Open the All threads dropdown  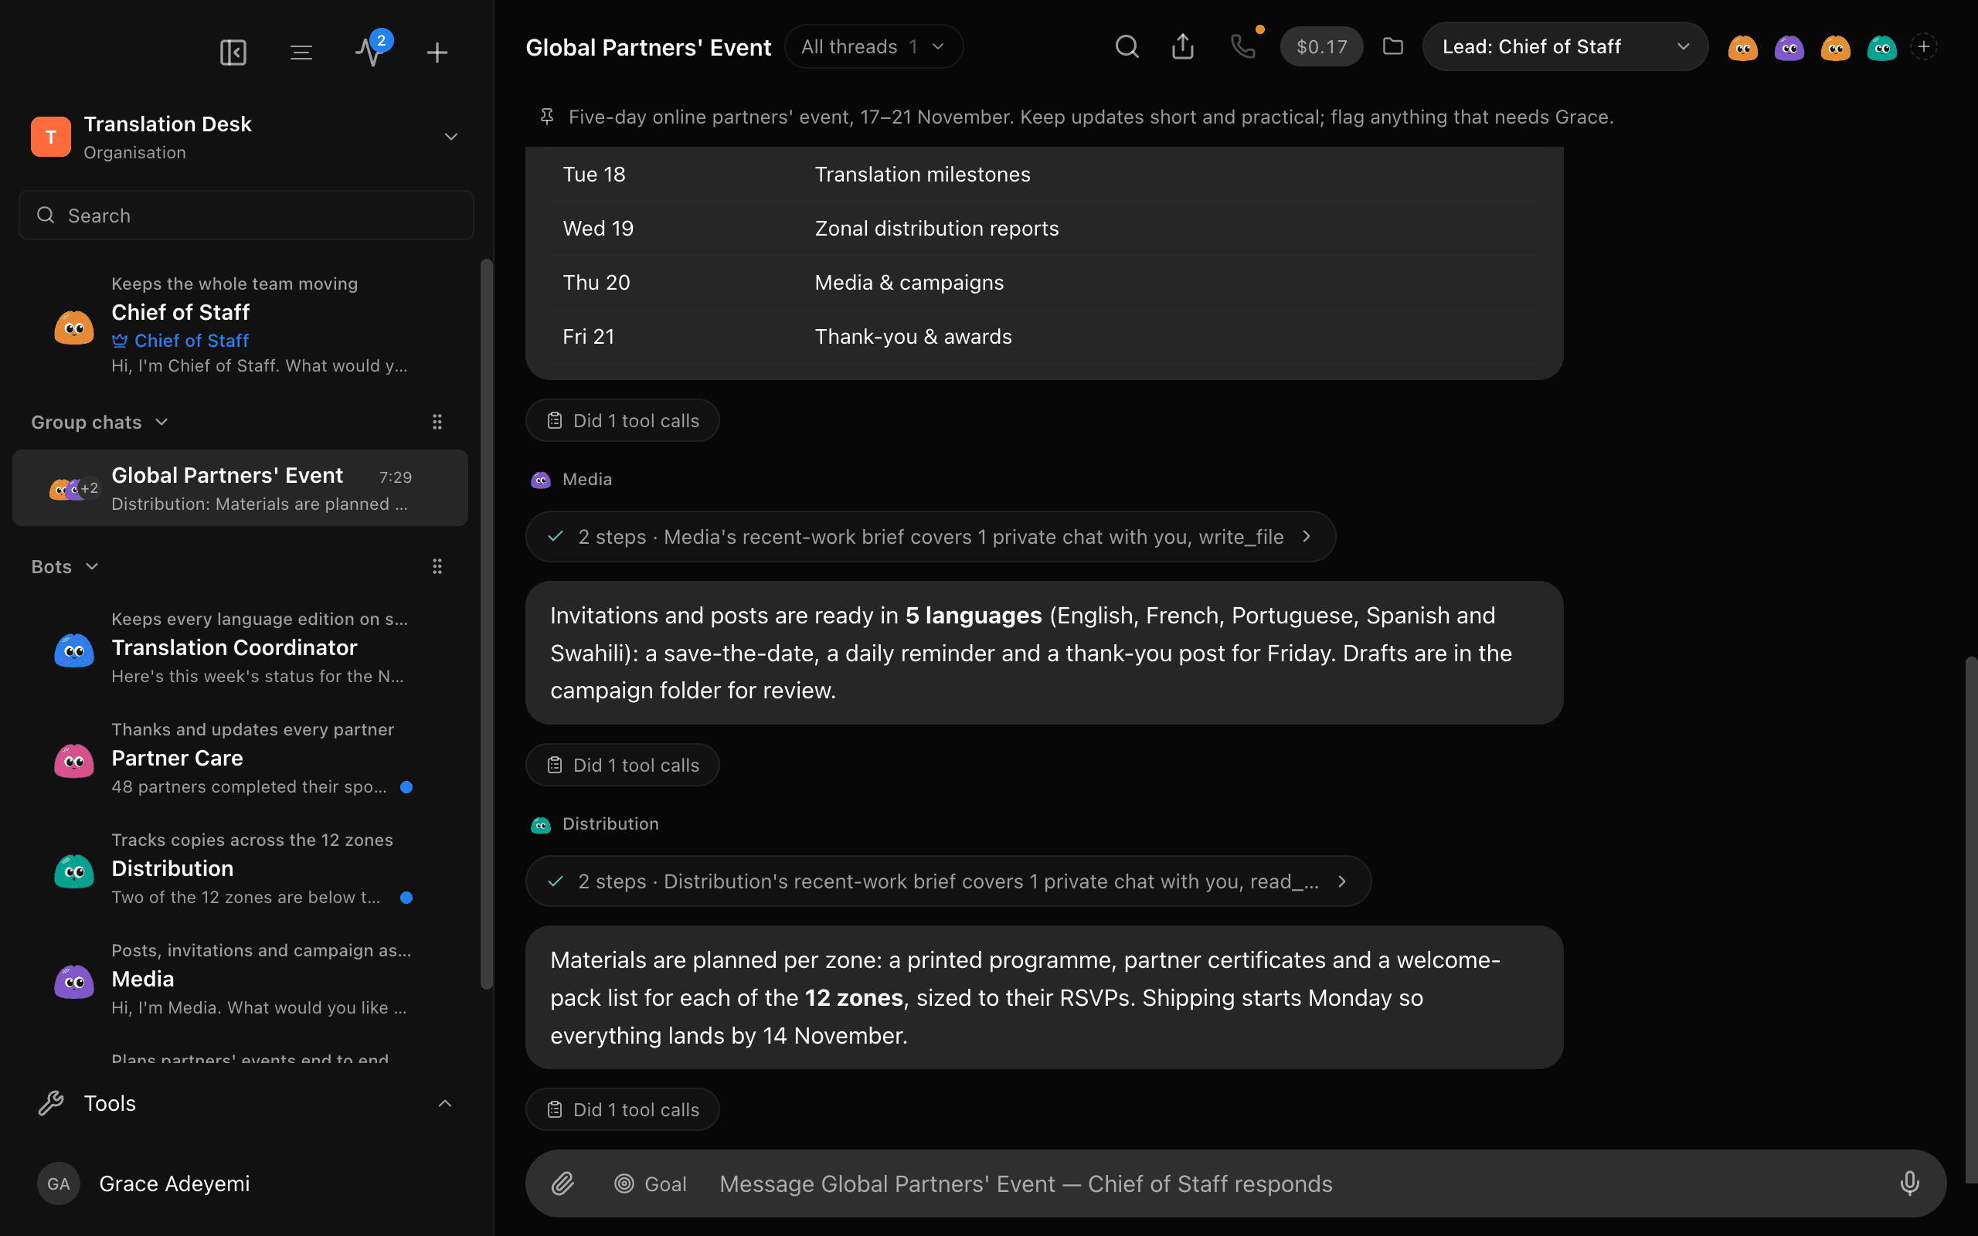click(874, 46)
